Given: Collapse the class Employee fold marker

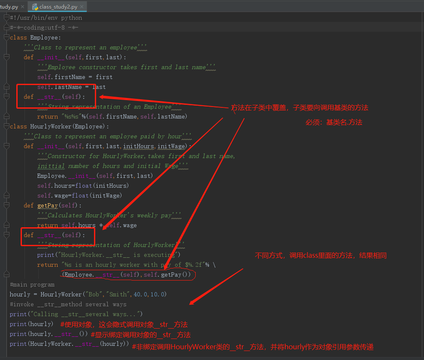Looking at the screenshot, I should pyautogui.click(x=7, y=37).
